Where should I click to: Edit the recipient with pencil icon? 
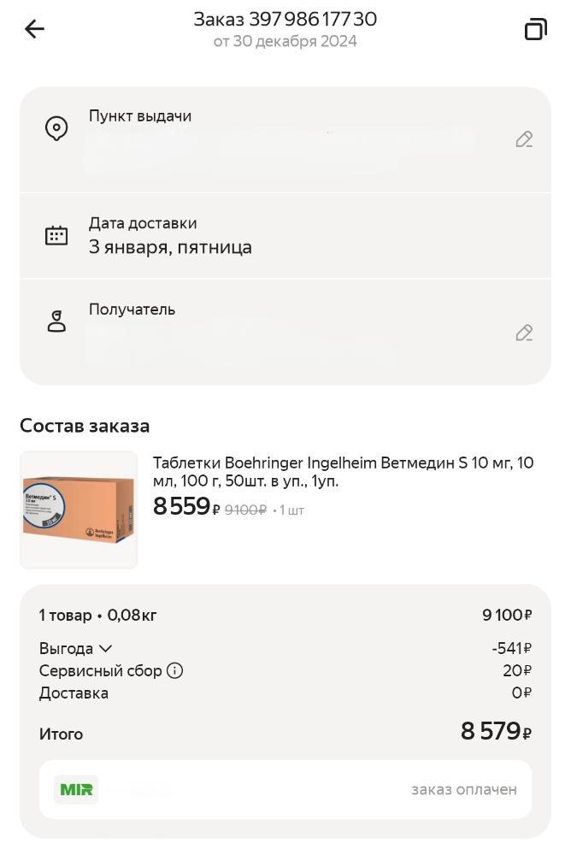524,333
